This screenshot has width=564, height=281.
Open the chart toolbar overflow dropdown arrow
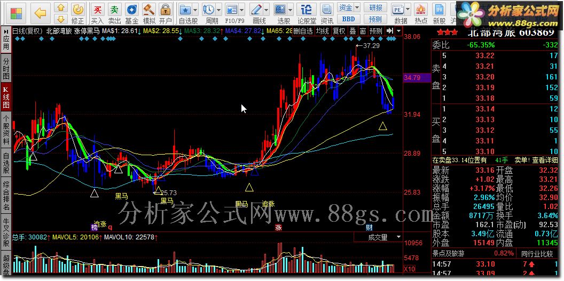(x=398, y=31)
